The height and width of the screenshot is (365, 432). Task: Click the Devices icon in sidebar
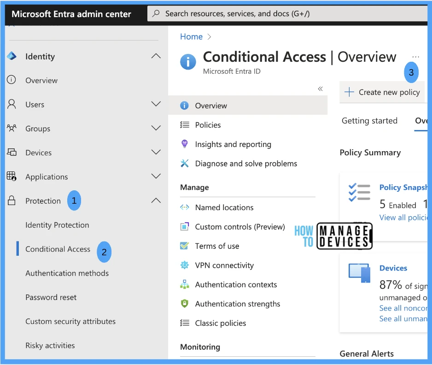click(12, 152)
